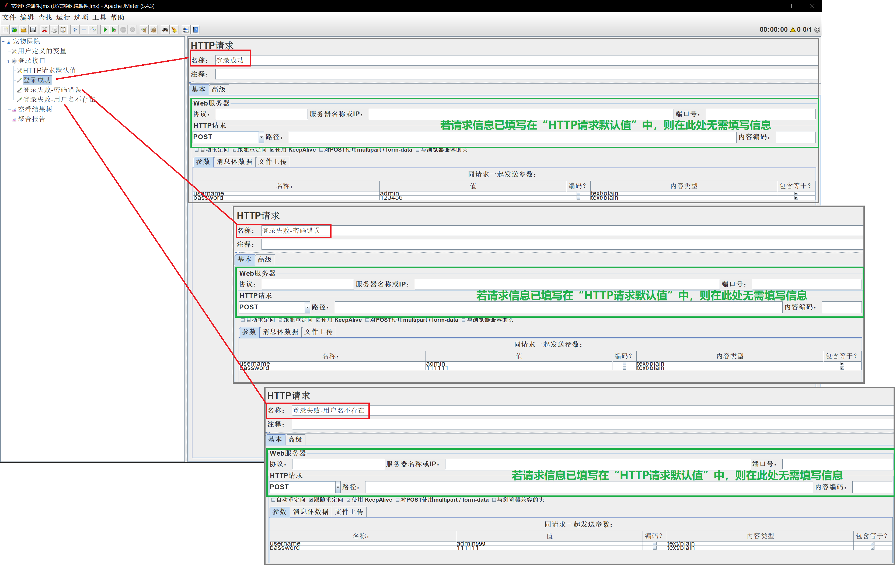Click the Open folder toolbar icon
Screen dimensions: 896x566
[x=23, y=30]
